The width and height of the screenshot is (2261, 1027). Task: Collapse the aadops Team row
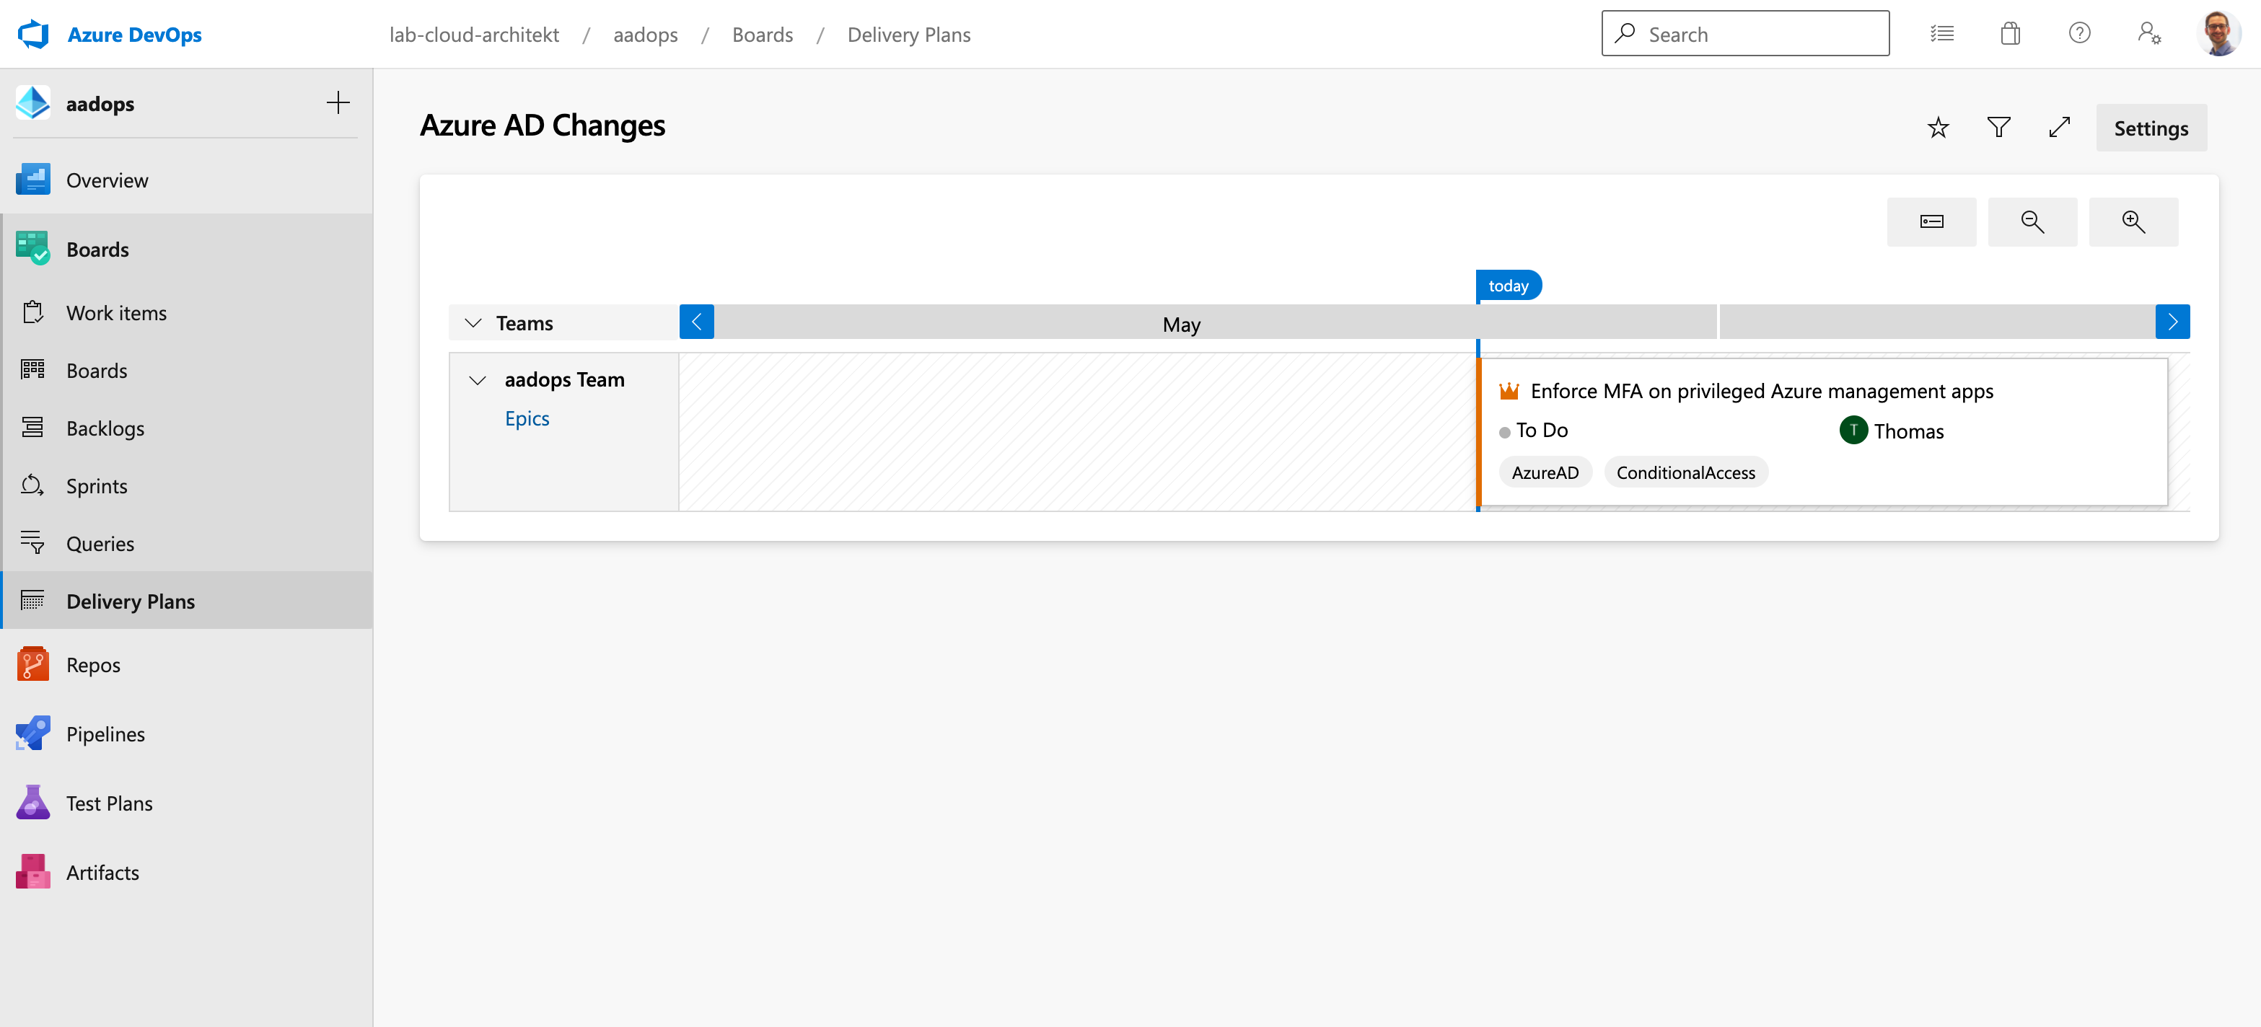click(x=478, y=380)
